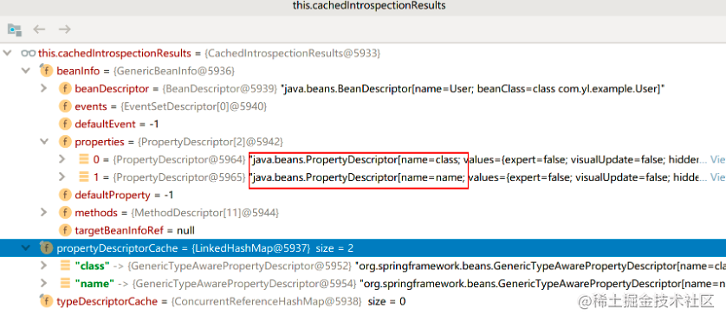
Task: Click the {GenericTypeAwarePropertyDescriptor@5952} value text
Action: (239, 266)
